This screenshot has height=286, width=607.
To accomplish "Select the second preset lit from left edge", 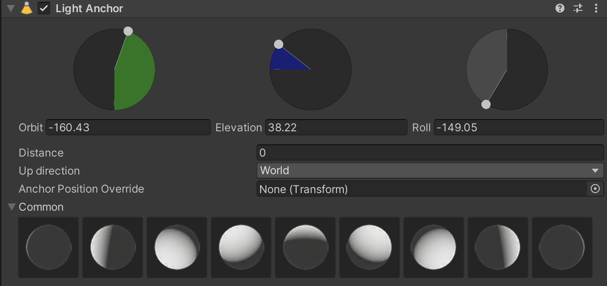I will coord(113,247).
